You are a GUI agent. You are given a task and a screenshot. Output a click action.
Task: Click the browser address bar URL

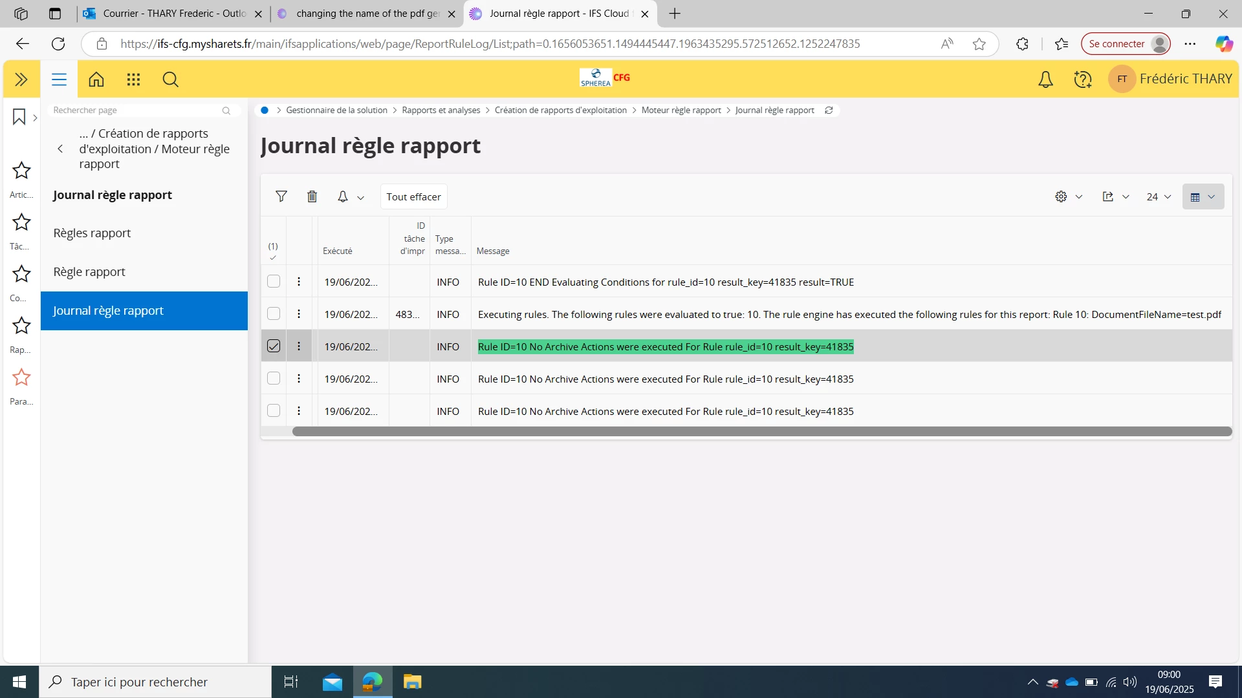(490, 44)
